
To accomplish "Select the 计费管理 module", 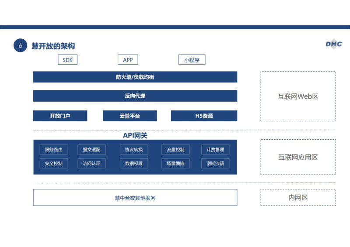I will [x=215, y=150].
